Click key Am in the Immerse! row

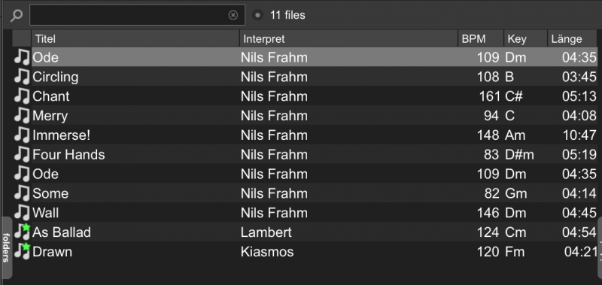point(515,135)
